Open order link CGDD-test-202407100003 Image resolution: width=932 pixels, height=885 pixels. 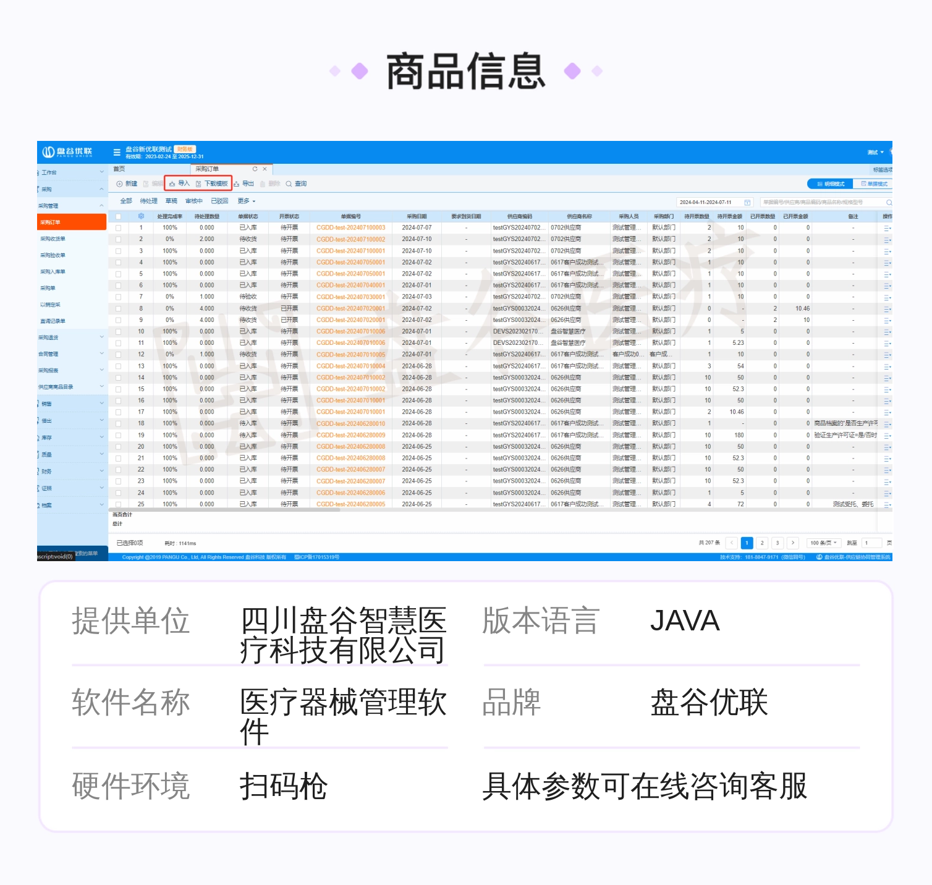coord(351,228)
